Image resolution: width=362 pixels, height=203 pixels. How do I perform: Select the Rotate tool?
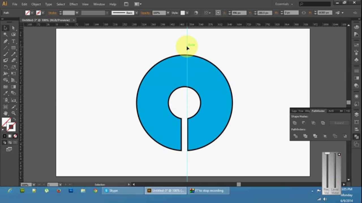[5, 67]
